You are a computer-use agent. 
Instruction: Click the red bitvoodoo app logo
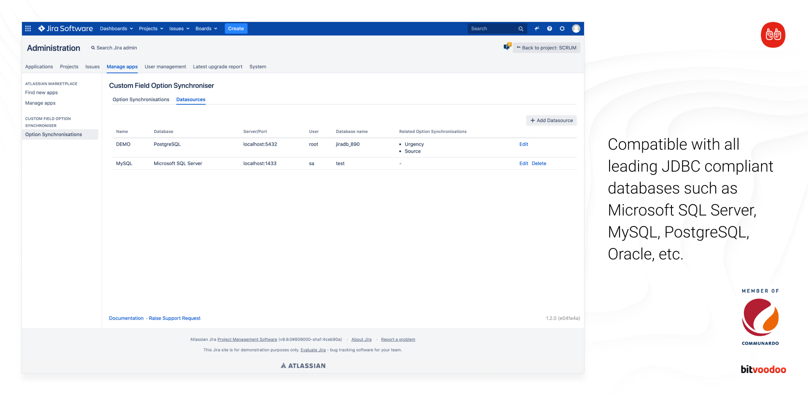pyautogui.click(x=773, y=35)
